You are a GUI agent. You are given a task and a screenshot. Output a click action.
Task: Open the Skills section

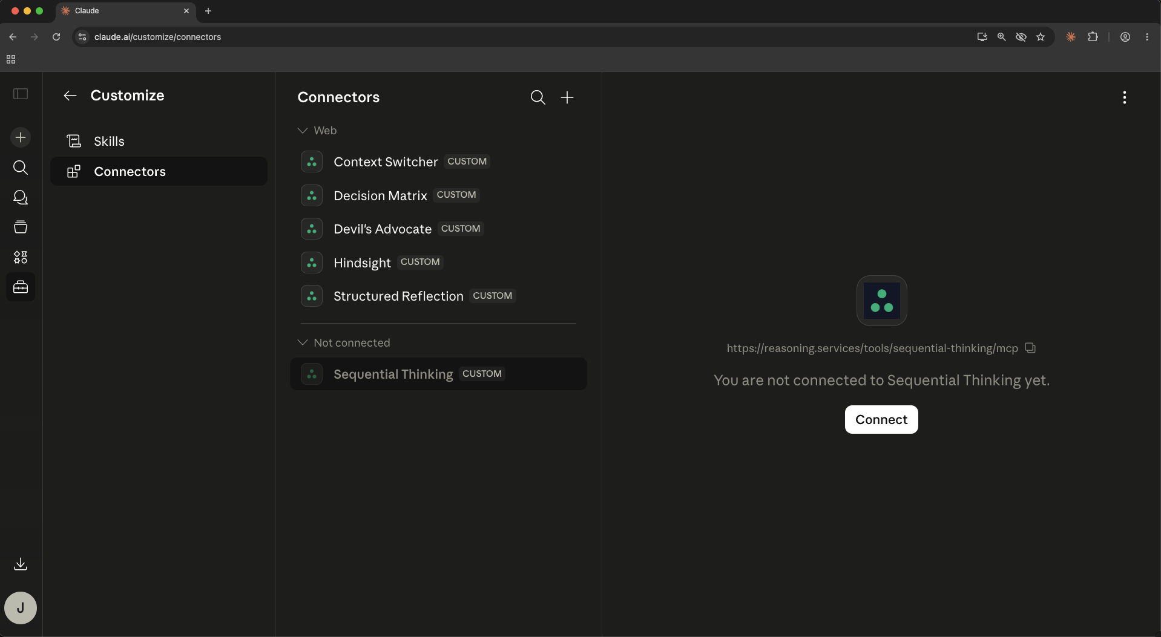point(159,141)
